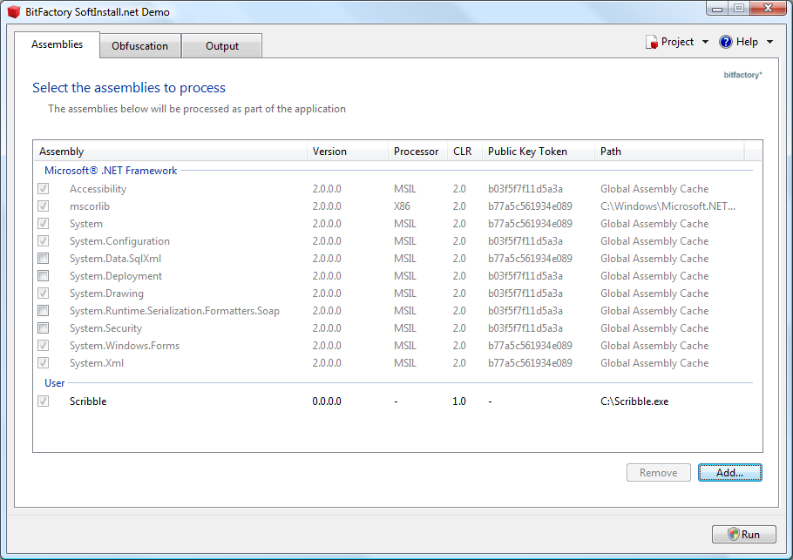Sort by the Assembly column header

click(171, 152)
